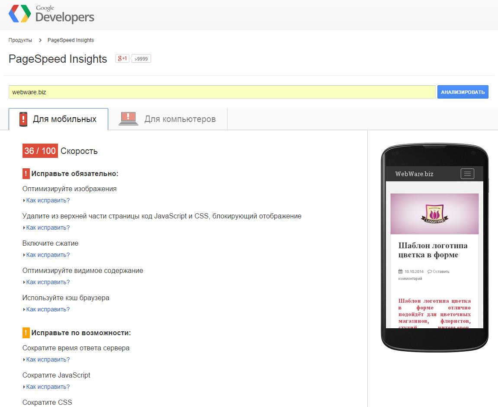Click the Оптимизируйте изображения rule text
The width and height of the screenshot is (498, 407).
point(70,189)
